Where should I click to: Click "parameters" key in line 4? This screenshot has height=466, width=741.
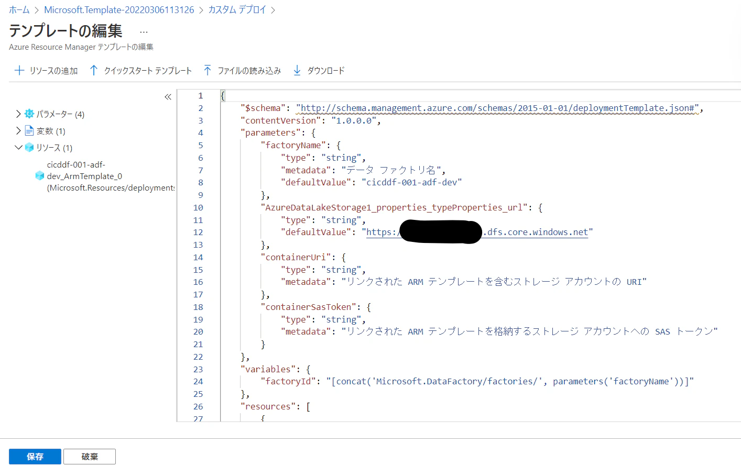pyautogui.click(x=270, y=132)
